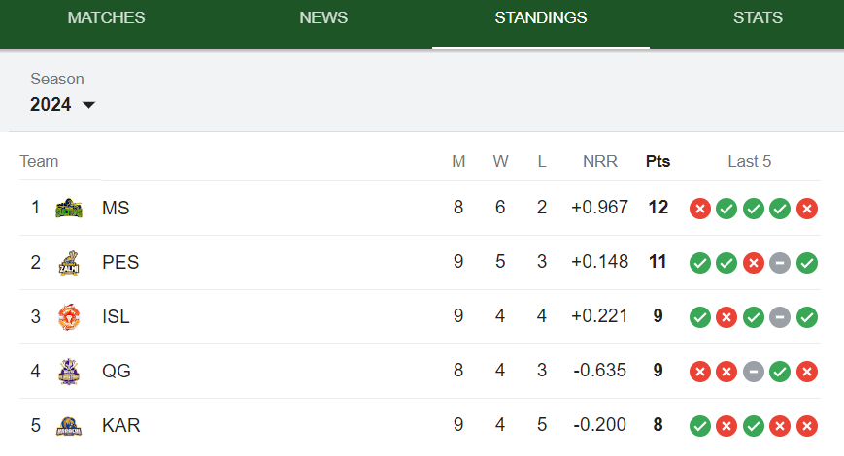Click the Karachi Kings team logo

(x=69, y=426)
